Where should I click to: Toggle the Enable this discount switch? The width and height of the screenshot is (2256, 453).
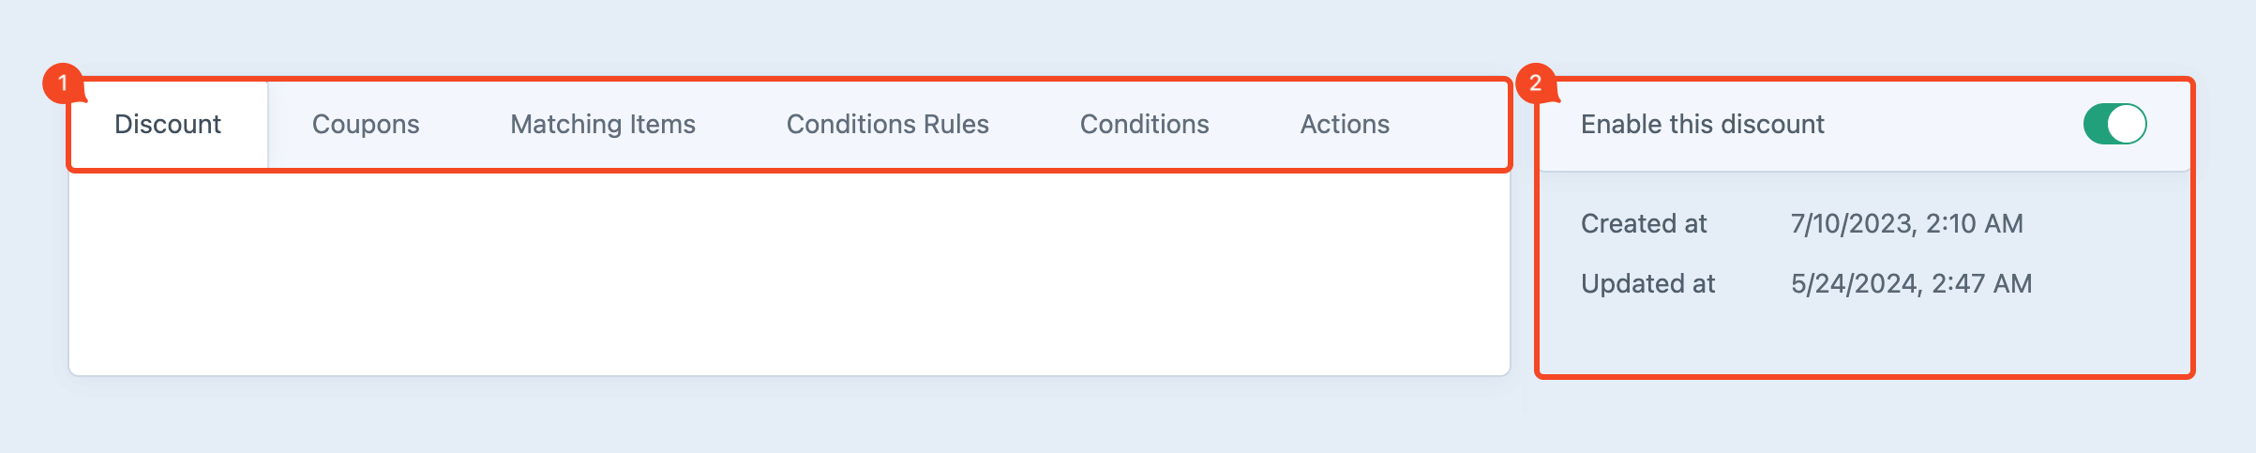tap(2114, 124)
